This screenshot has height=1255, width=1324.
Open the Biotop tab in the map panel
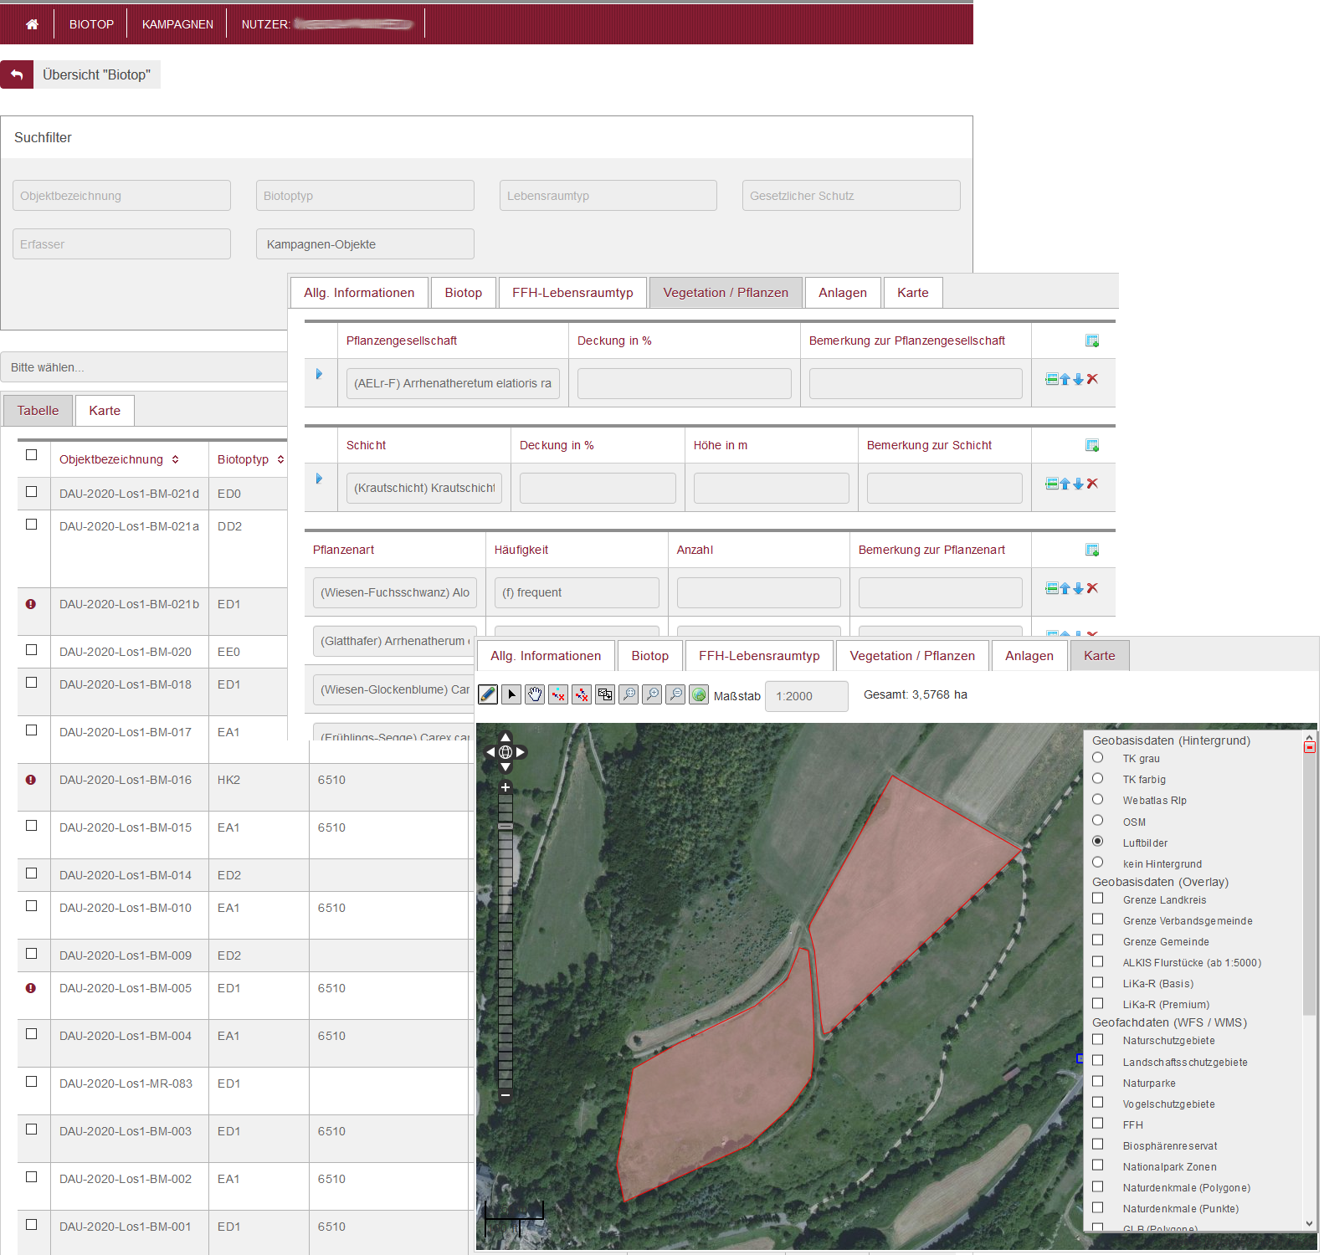(650, 656)
